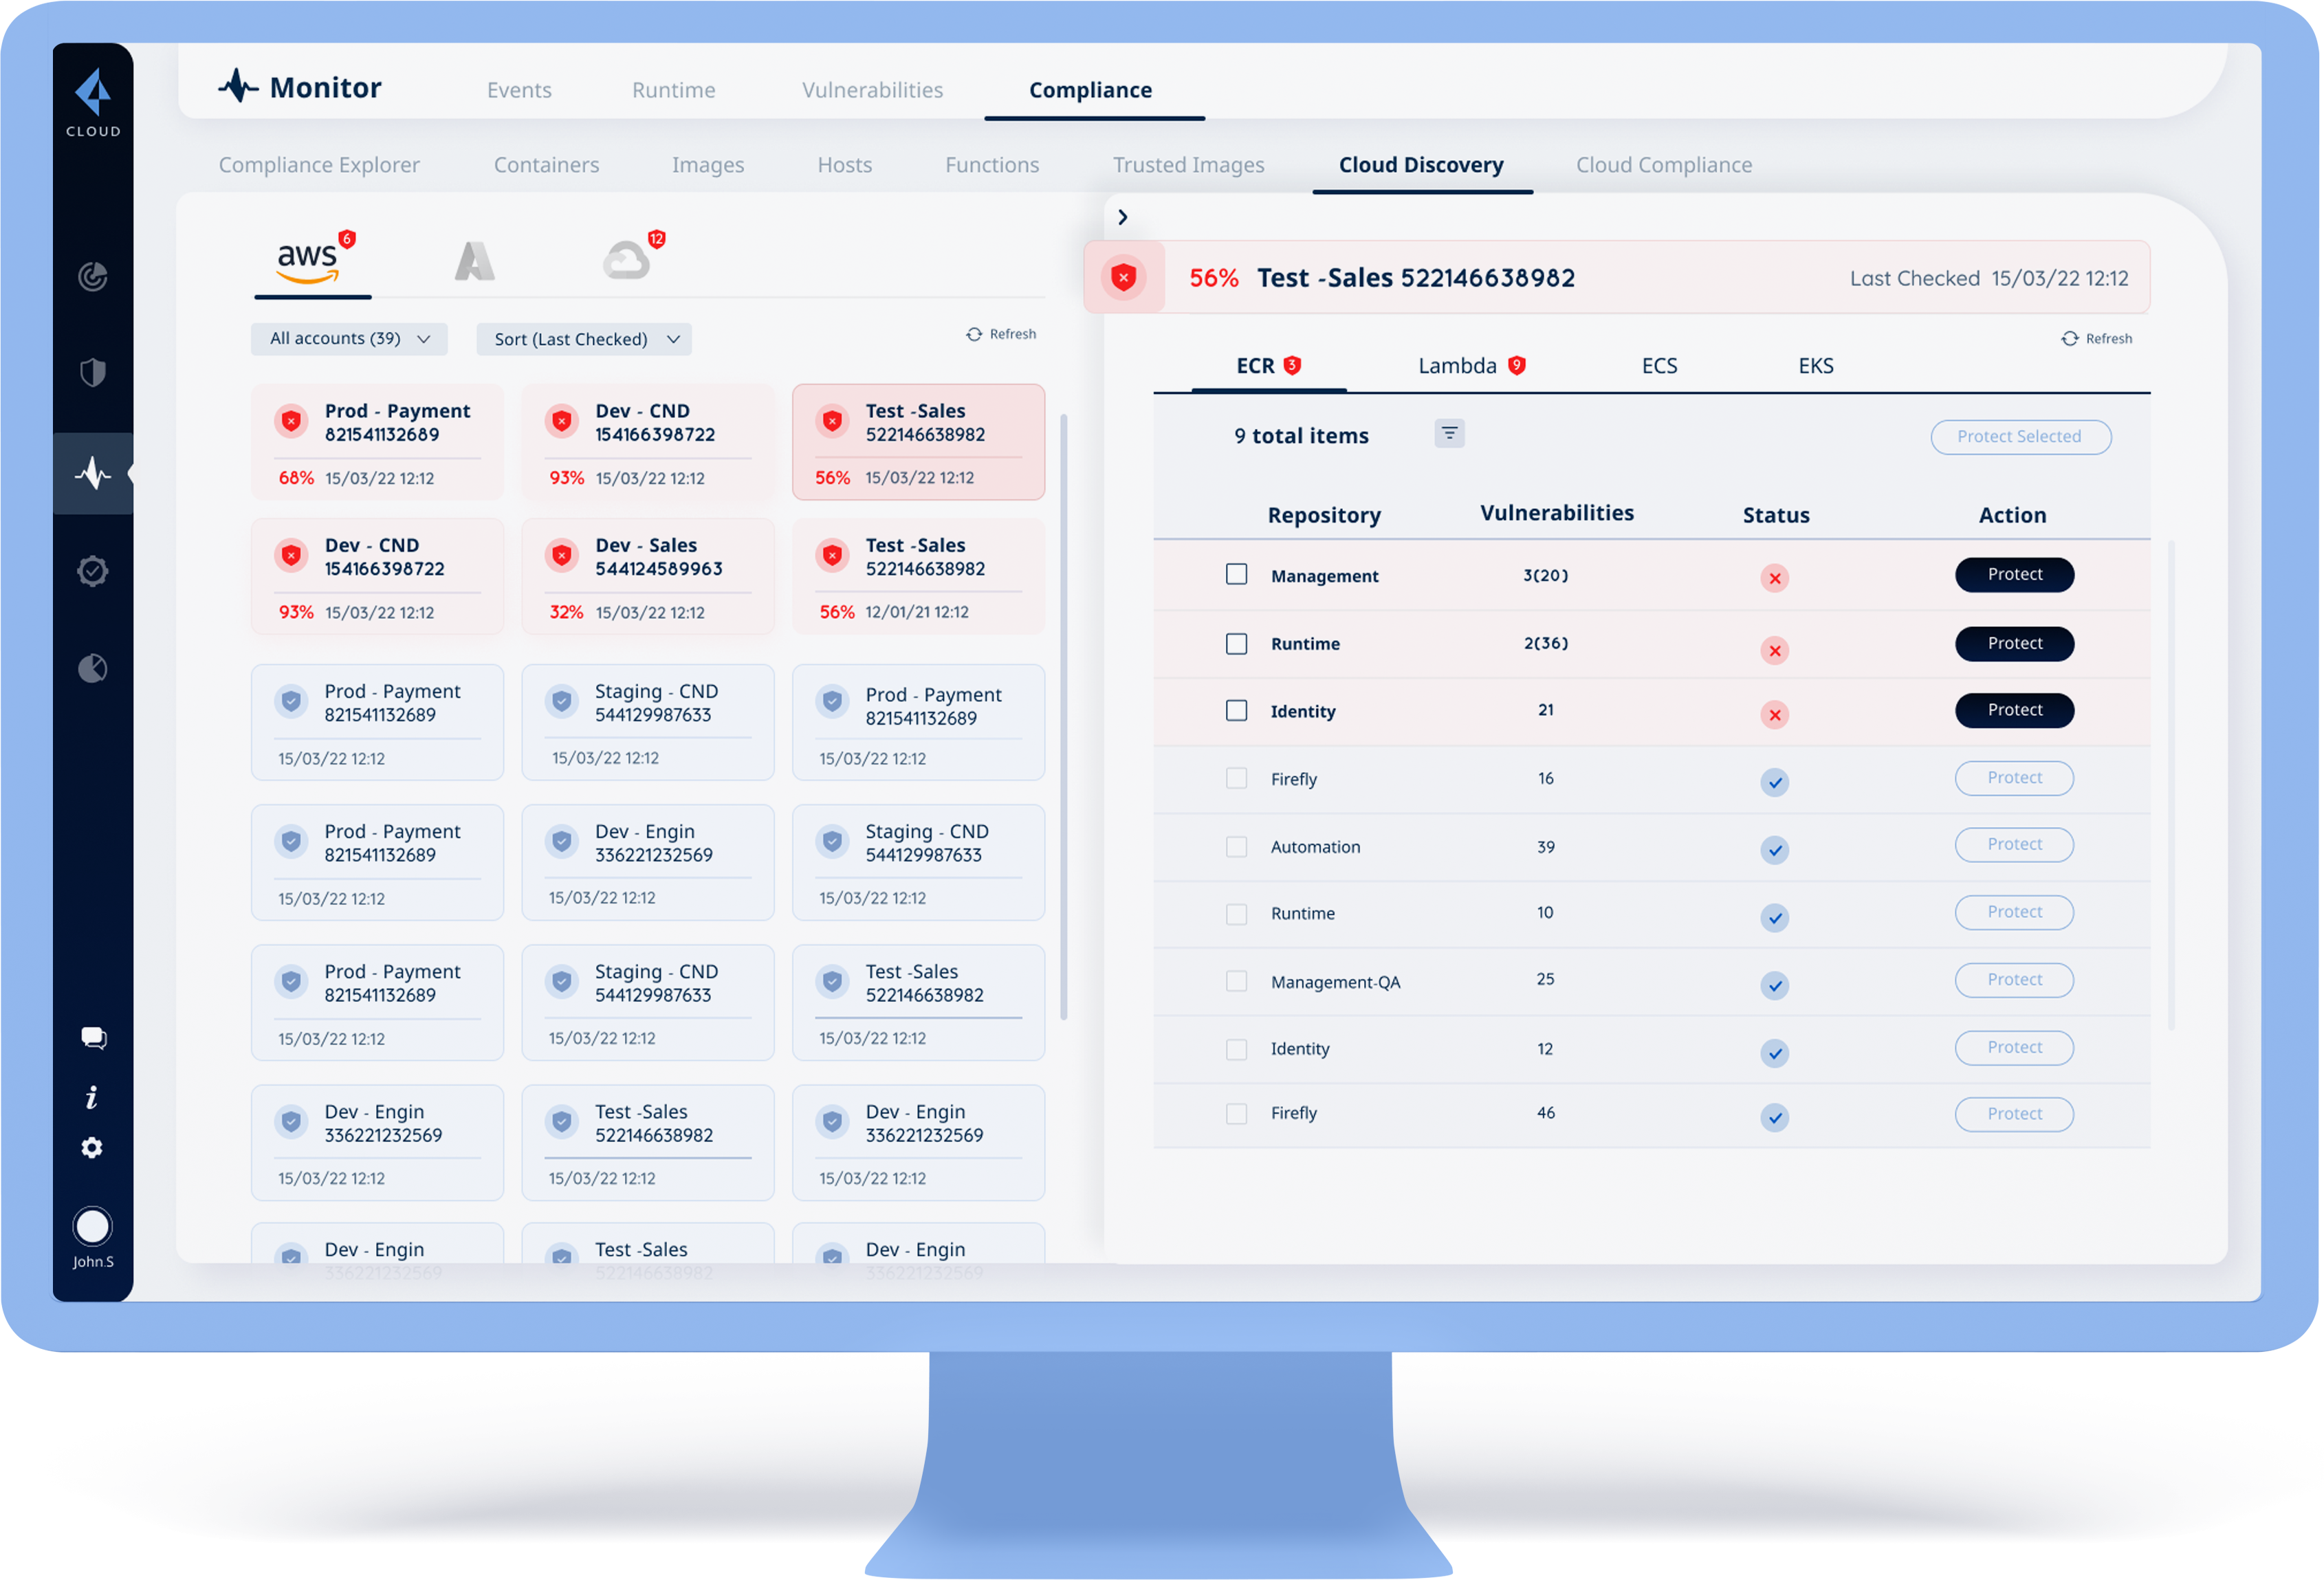Open settings gear icon in sidebar

tap(92, 1148)
